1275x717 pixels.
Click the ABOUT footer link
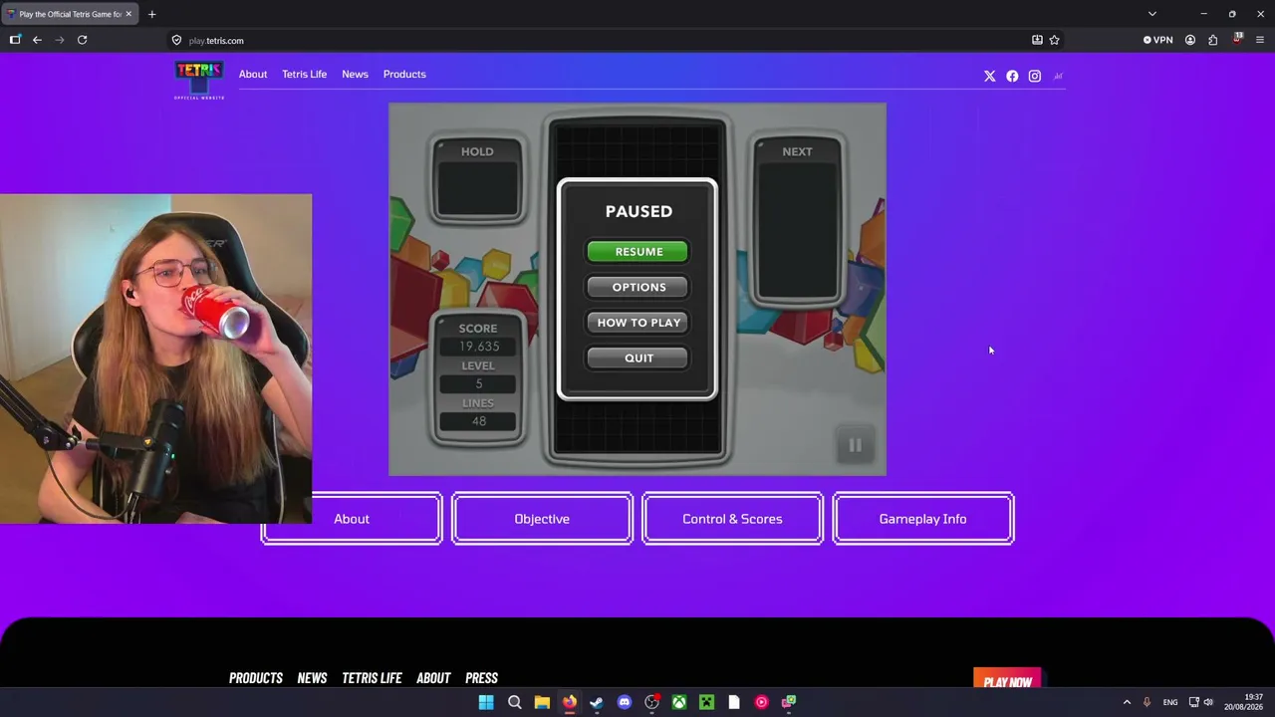[433, 678]
